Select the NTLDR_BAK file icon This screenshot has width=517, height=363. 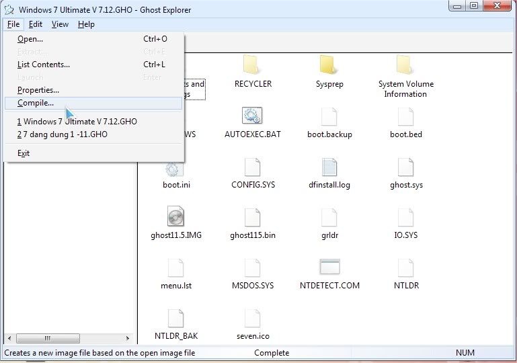pos(175,318)
